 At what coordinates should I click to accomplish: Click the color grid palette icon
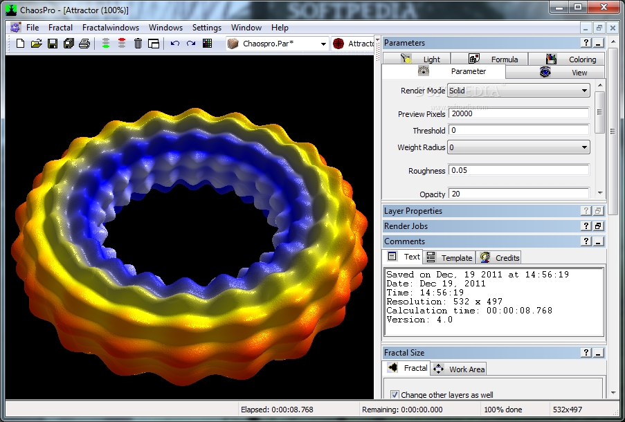click(207, 44)
